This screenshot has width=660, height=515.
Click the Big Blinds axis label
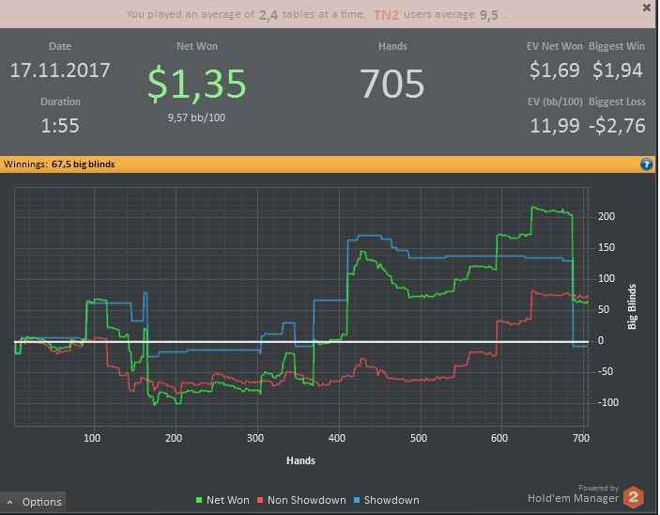[x=632, y=306]
